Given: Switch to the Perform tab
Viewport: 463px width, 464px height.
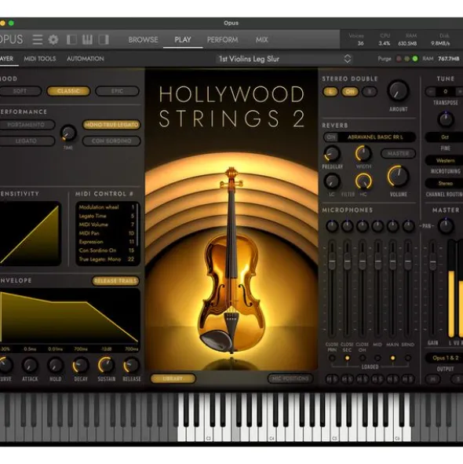Looking at the screenshot, I should pos(223,40).
